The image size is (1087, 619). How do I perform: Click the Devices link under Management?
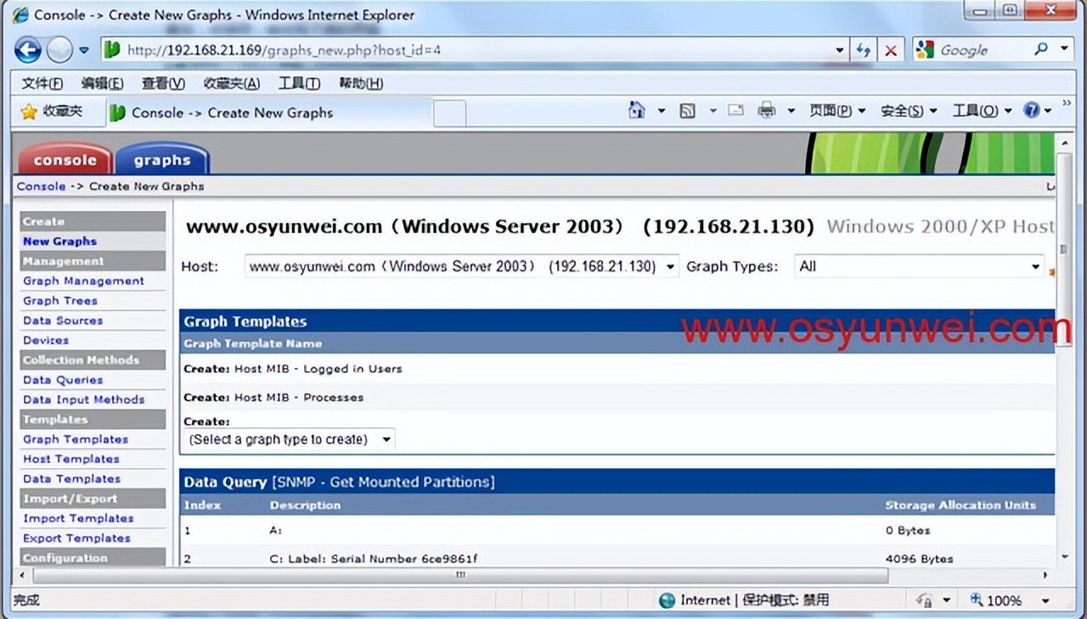pyautogui.click(x=46, y=340)
